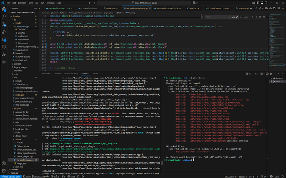Viewport: 286px width, 178px height.
Task: Toggle Match Case in Find widget
Action: tap(230, 17)
